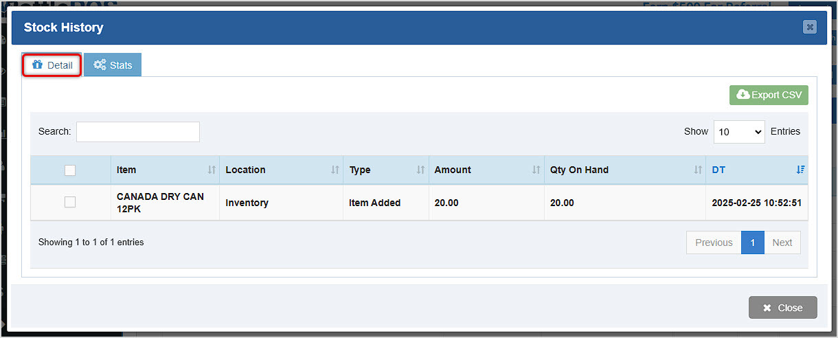Click the Stock History dialog title
Viewport: 838px width, 338px height.
click(x=63, y=27)
